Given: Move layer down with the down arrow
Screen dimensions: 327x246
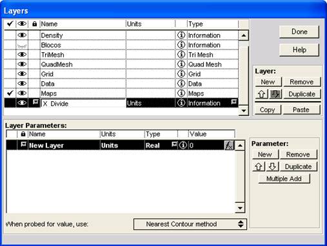Looking at the screenshot, I should click(275, 94).
